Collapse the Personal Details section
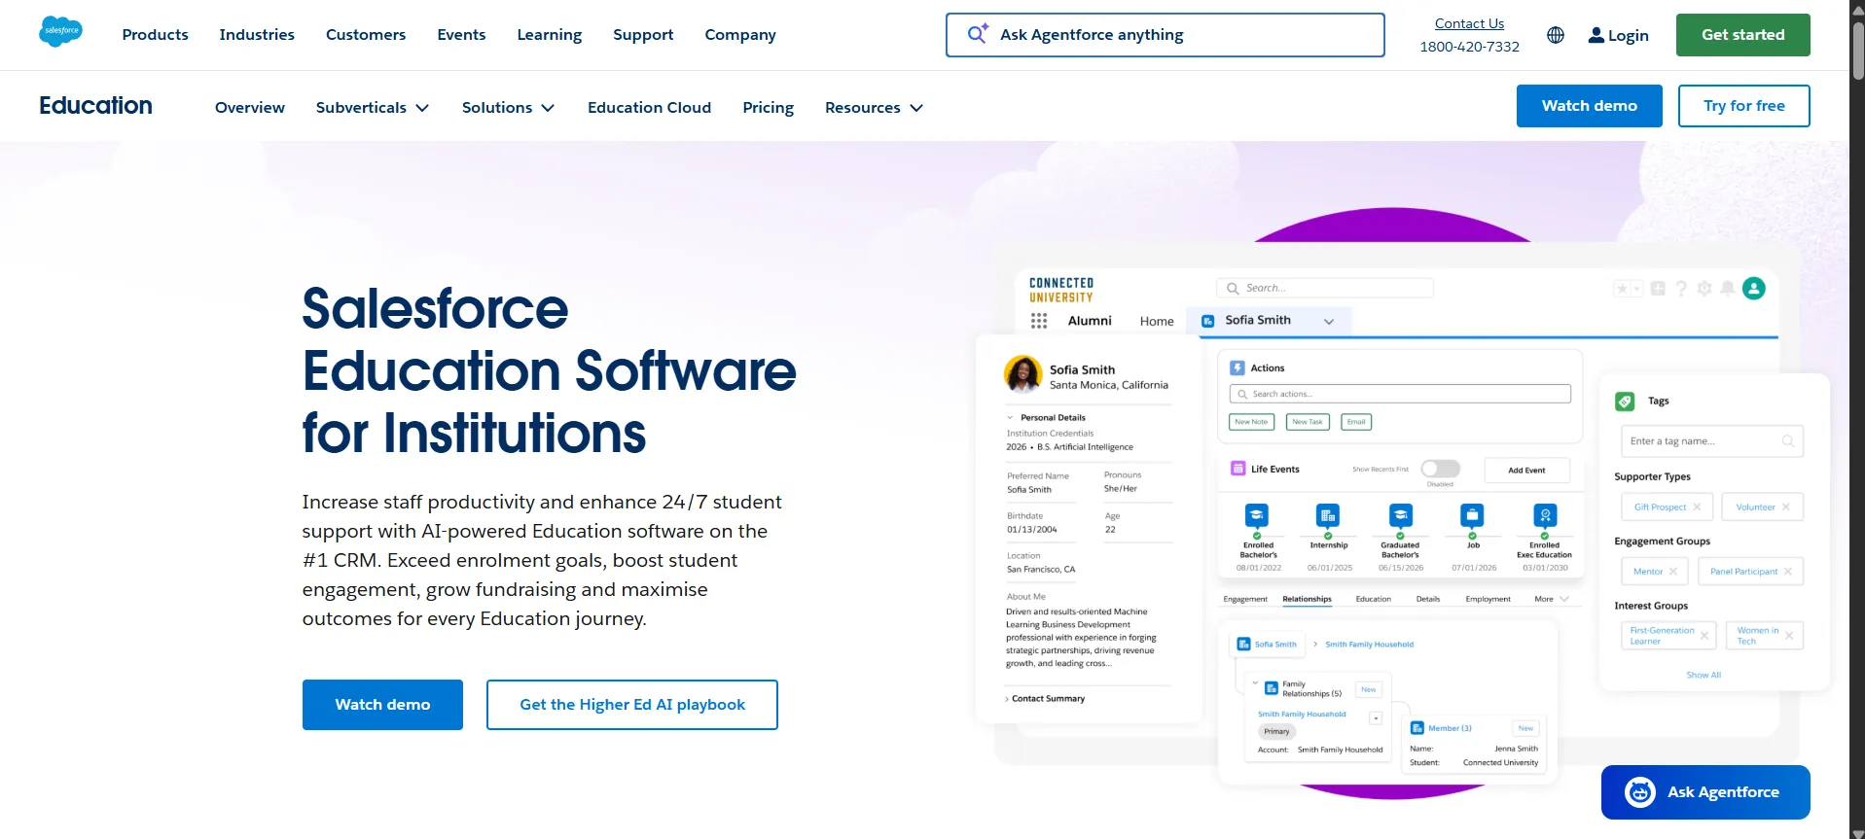 click(1010, 418)
